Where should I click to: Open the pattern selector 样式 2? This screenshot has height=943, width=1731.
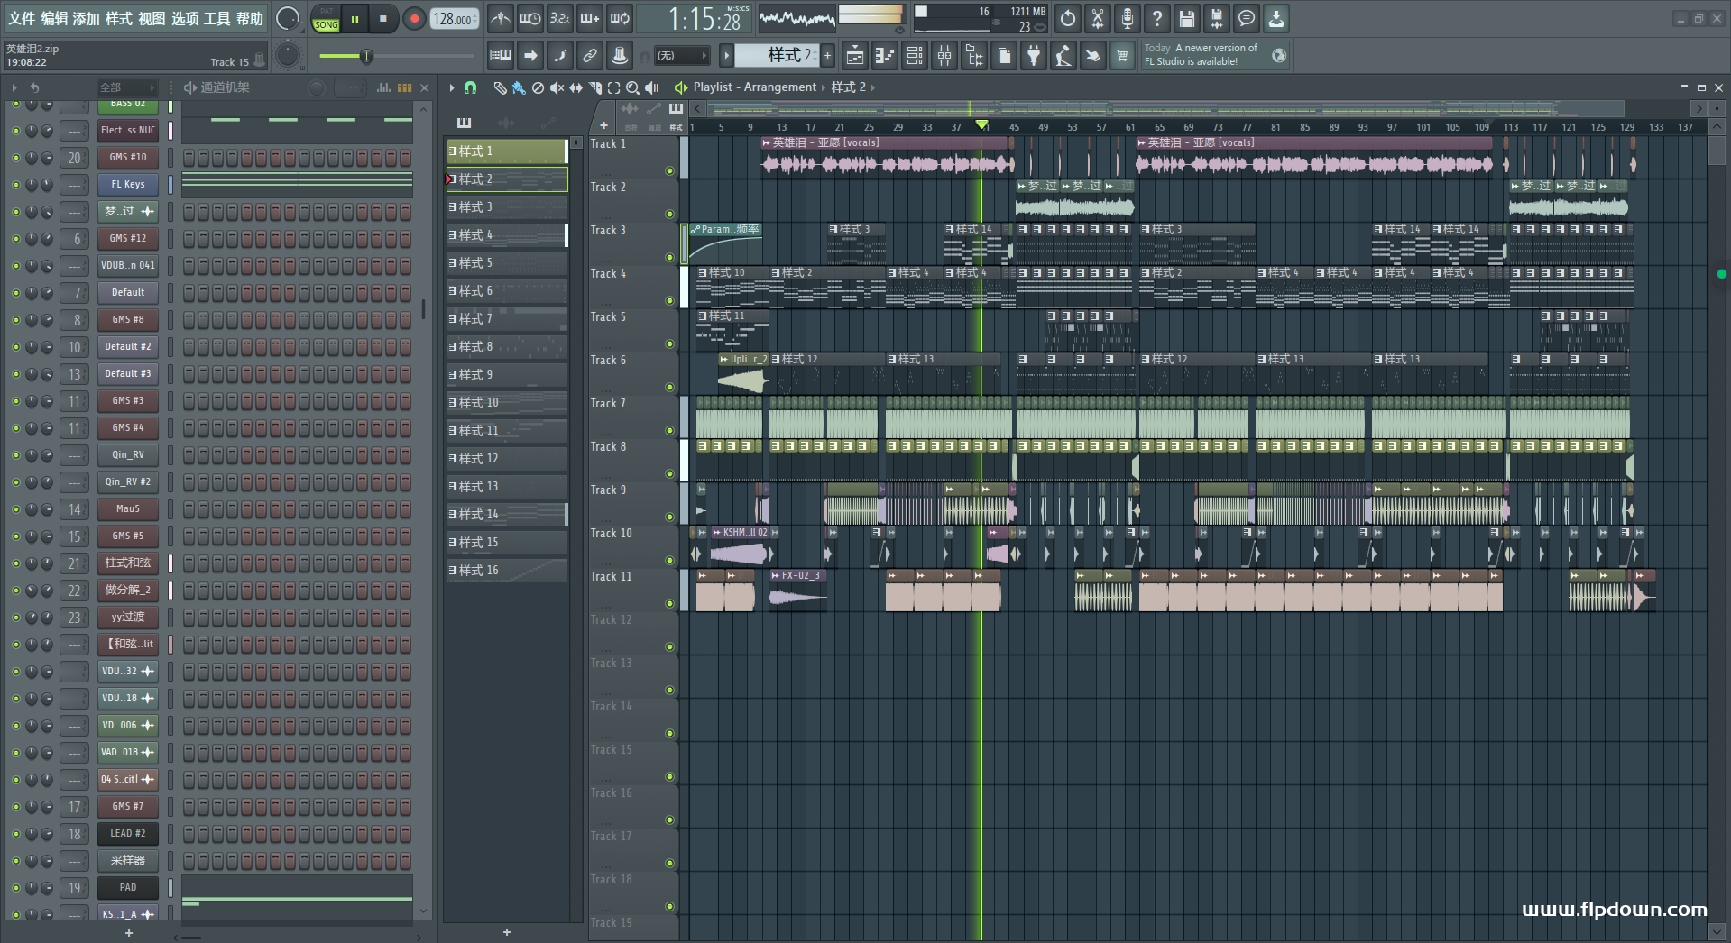pyautogui.click(x=777, y=56)
